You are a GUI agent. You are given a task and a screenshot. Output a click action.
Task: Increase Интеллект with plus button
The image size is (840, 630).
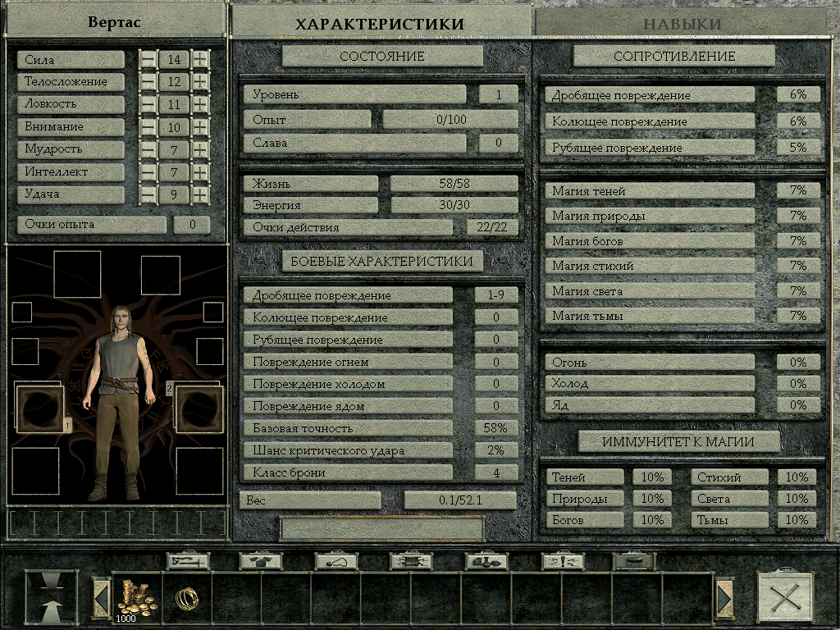(x=200, y=172)
